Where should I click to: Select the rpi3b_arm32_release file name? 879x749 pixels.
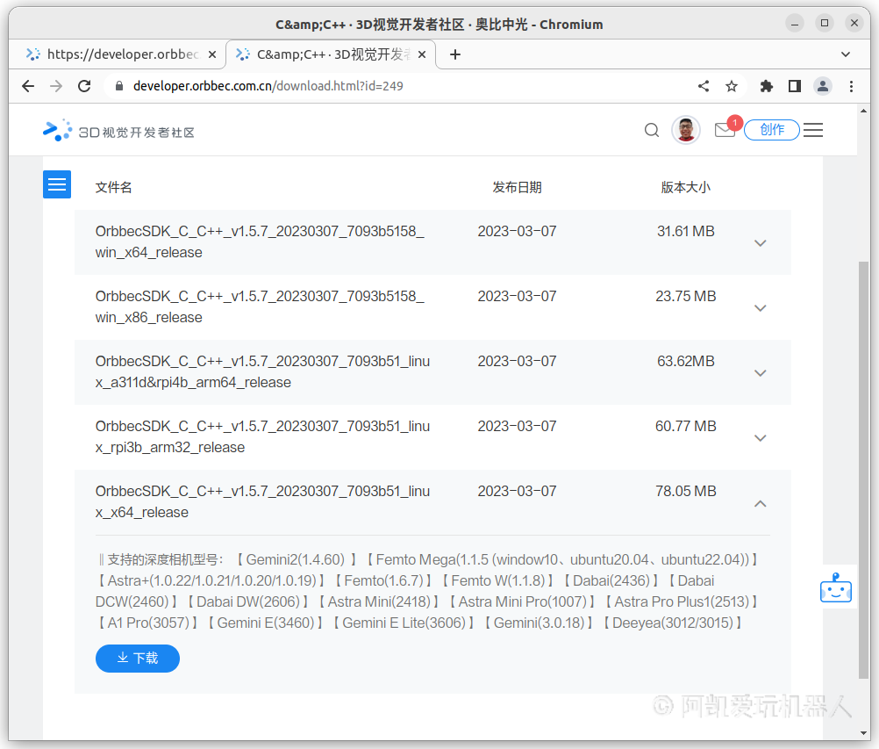pyautogui.click(x=262, y=437)
